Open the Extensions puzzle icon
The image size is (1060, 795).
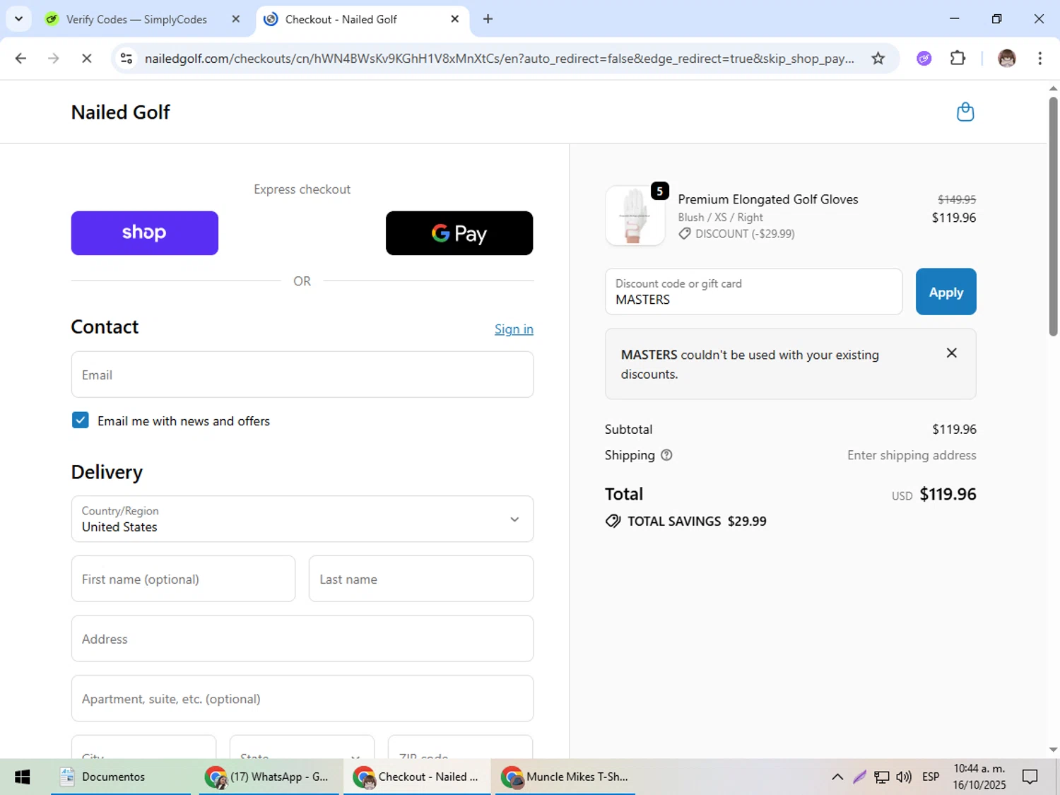958,59
